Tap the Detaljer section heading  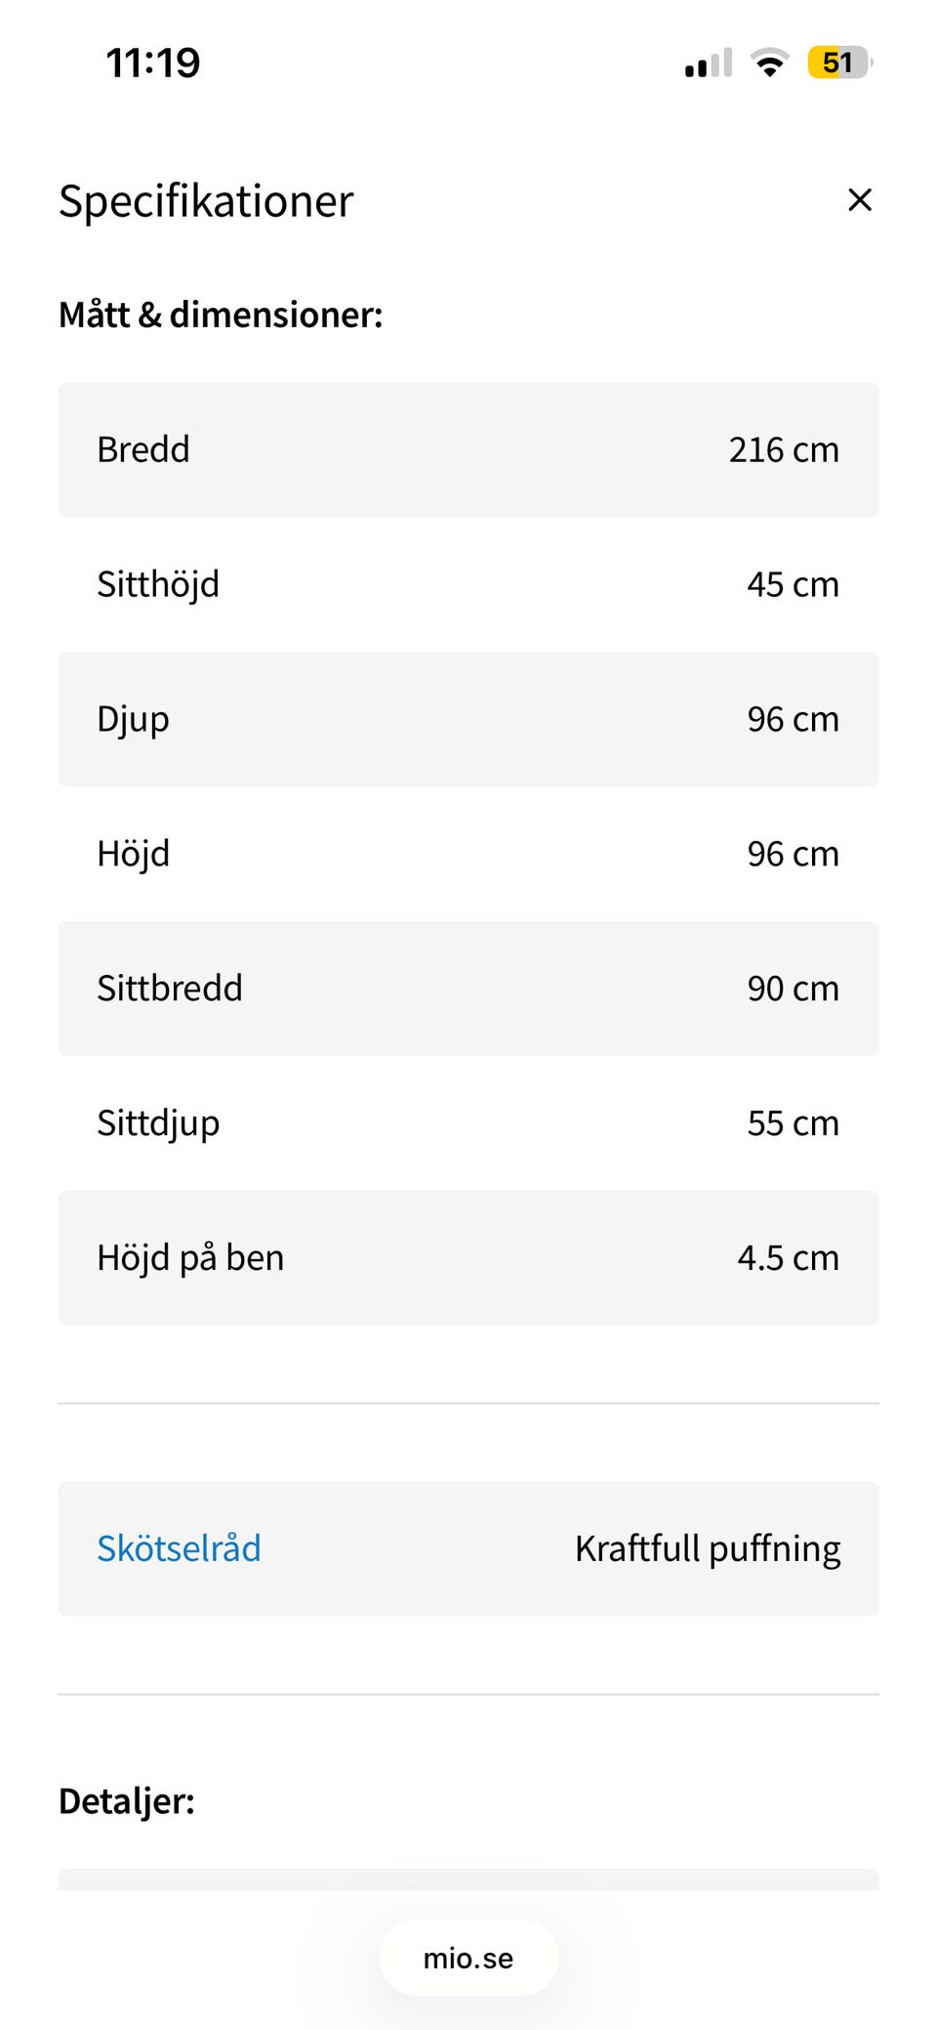point(127,1801)
